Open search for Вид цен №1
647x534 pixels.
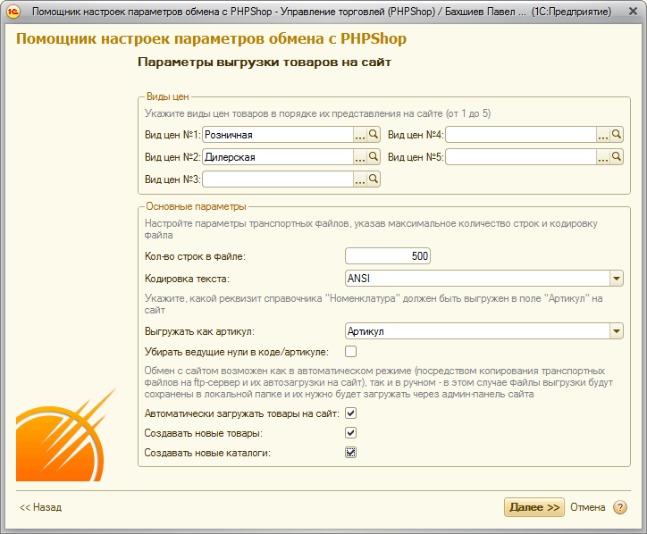point(373,135)
